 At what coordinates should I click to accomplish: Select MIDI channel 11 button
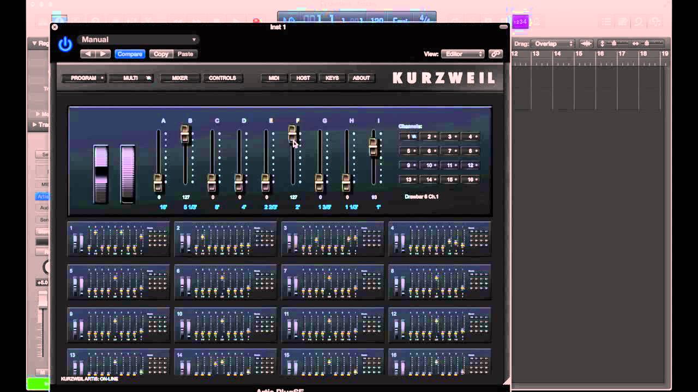[450, 165]
